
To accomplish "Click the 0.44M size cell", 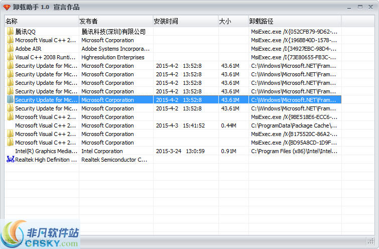I will pyautogui.click(x=228, y=126).
